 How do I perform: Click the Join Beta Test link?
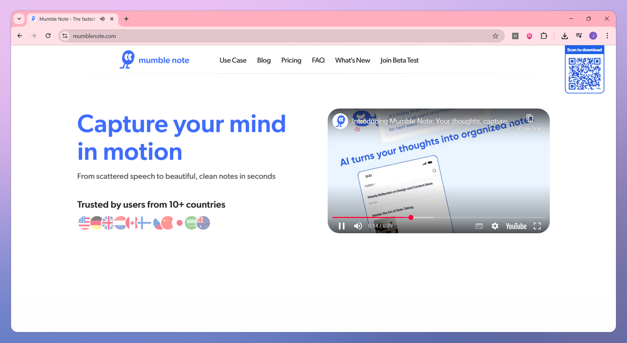click(400, 60)
